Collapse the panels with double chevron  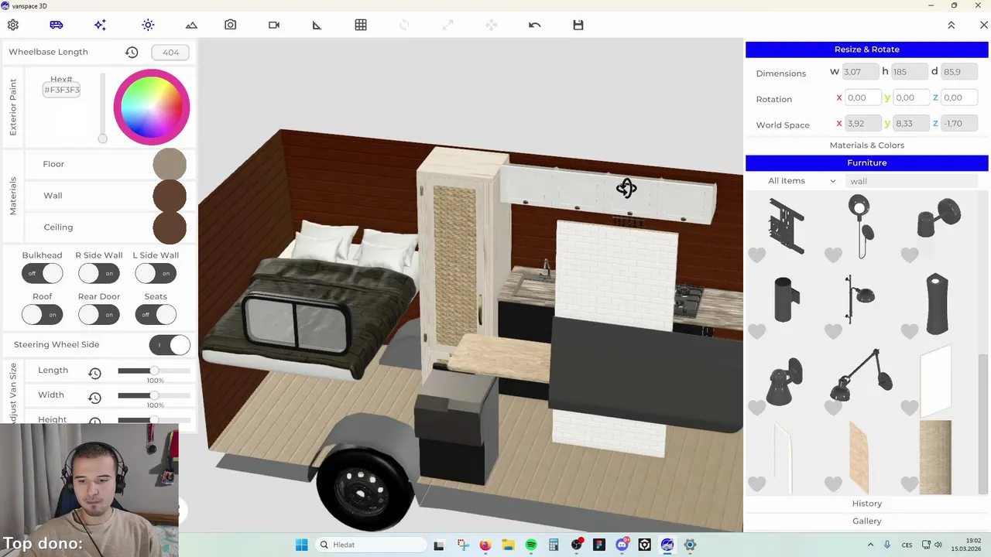952,25
